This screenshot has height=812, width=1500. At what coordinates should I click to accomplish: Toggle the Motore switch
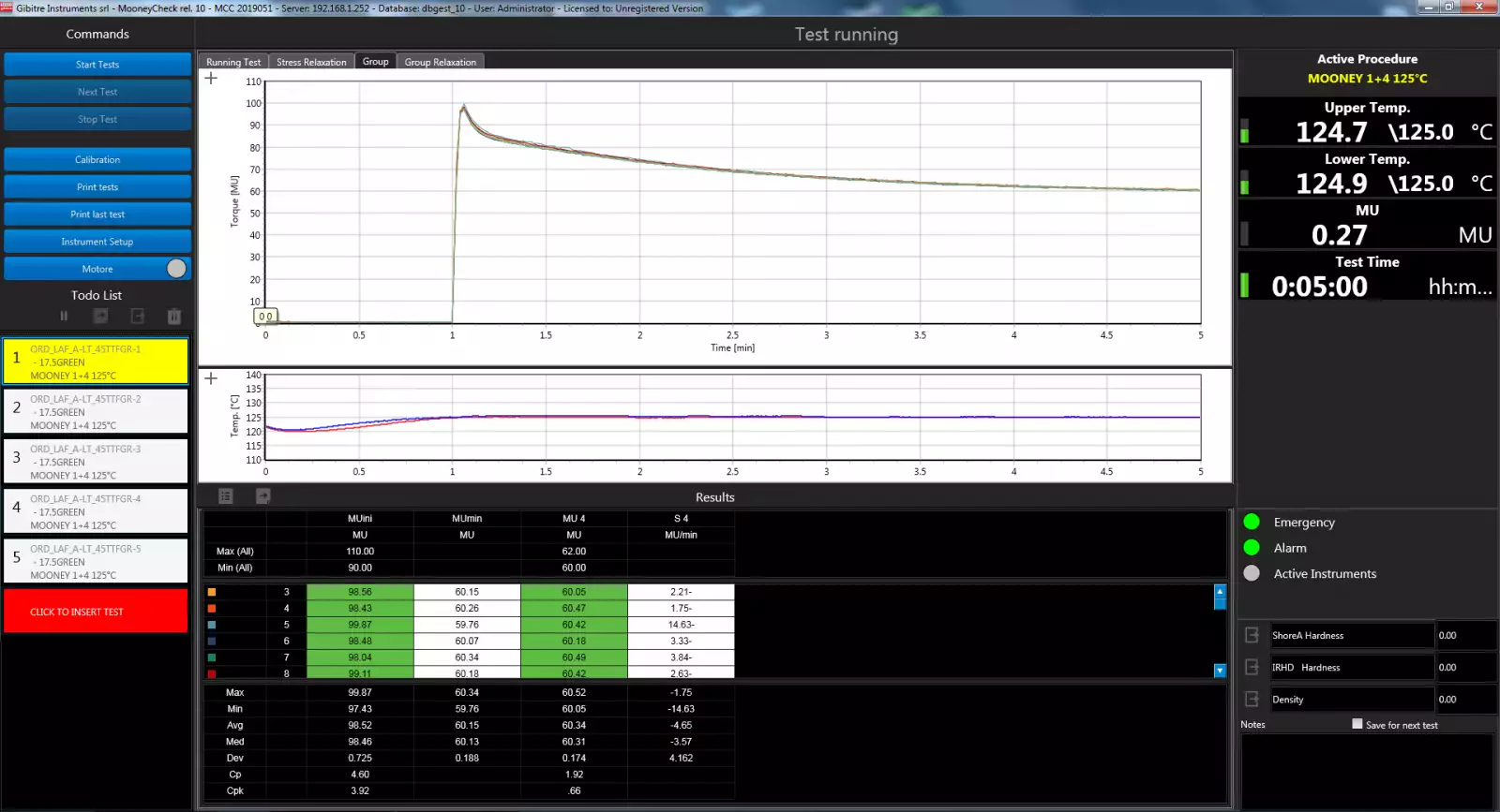[176, 269]
